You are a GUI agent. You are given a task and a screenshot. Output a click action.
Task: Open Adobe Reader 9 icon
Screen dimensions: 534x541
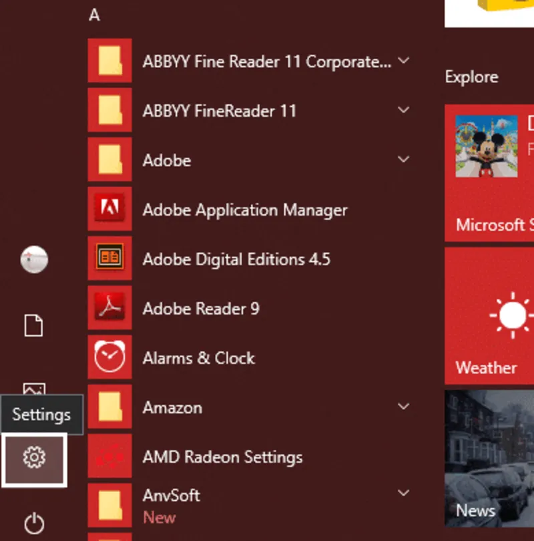tap(109, 309)
